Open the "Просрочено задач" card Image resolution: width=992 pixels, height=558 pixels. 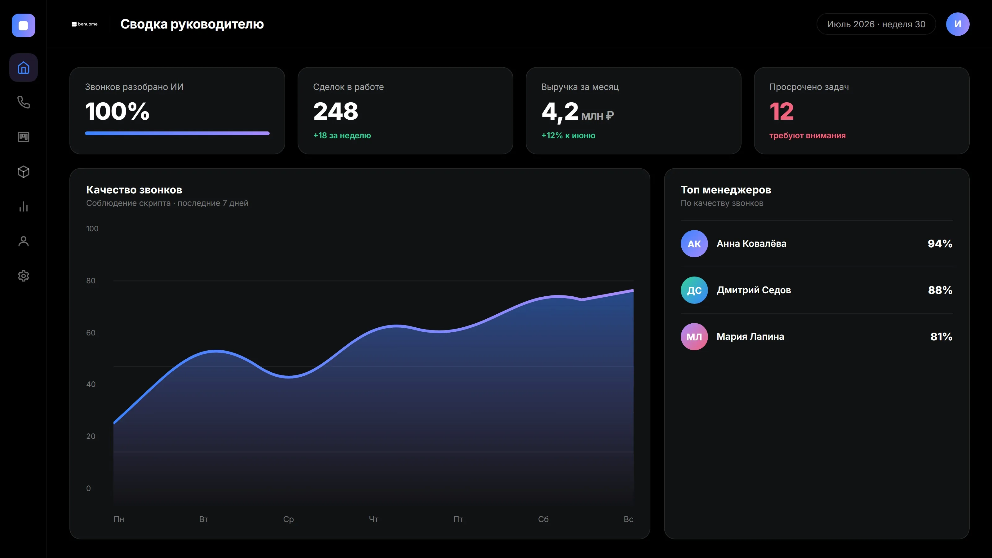pos(861,111)
